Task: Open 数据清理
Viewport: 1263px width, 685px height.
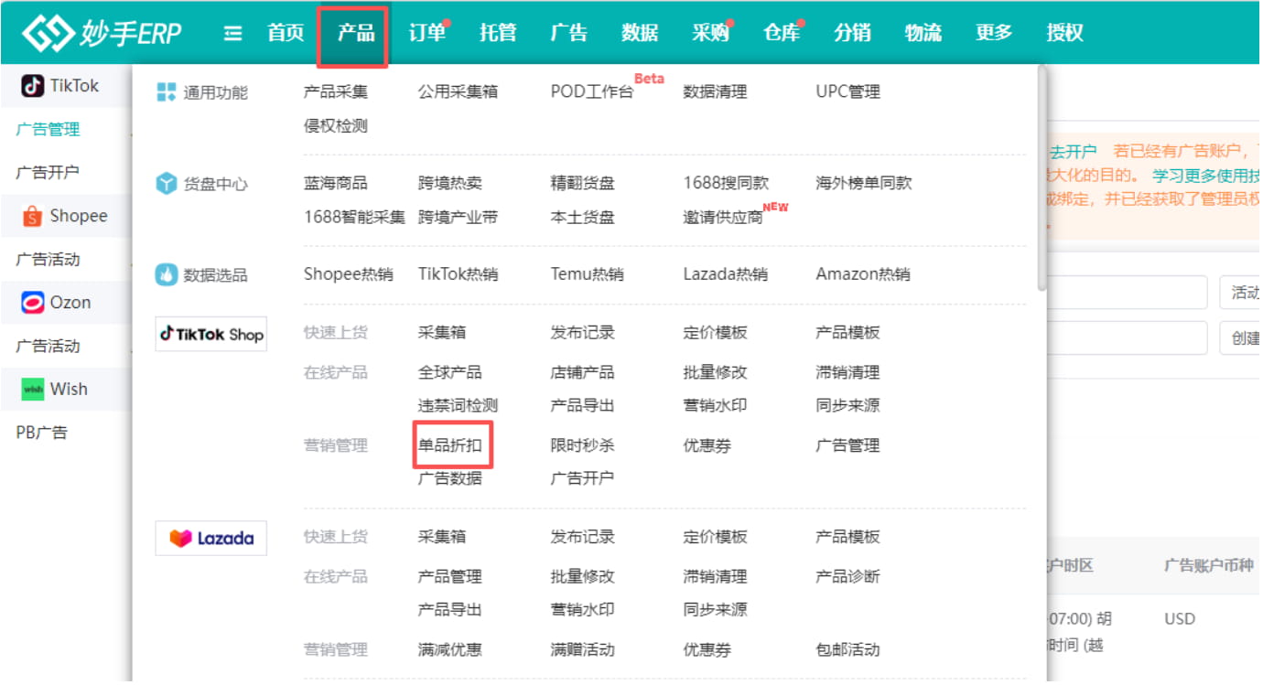Action: [716, 91]
